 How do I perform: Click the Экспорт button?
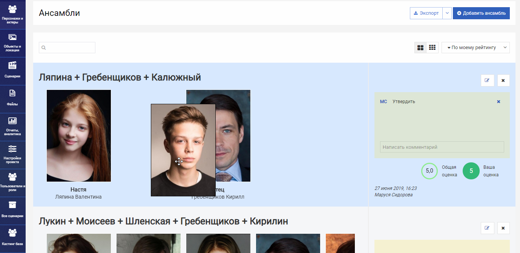pos(426,13)
